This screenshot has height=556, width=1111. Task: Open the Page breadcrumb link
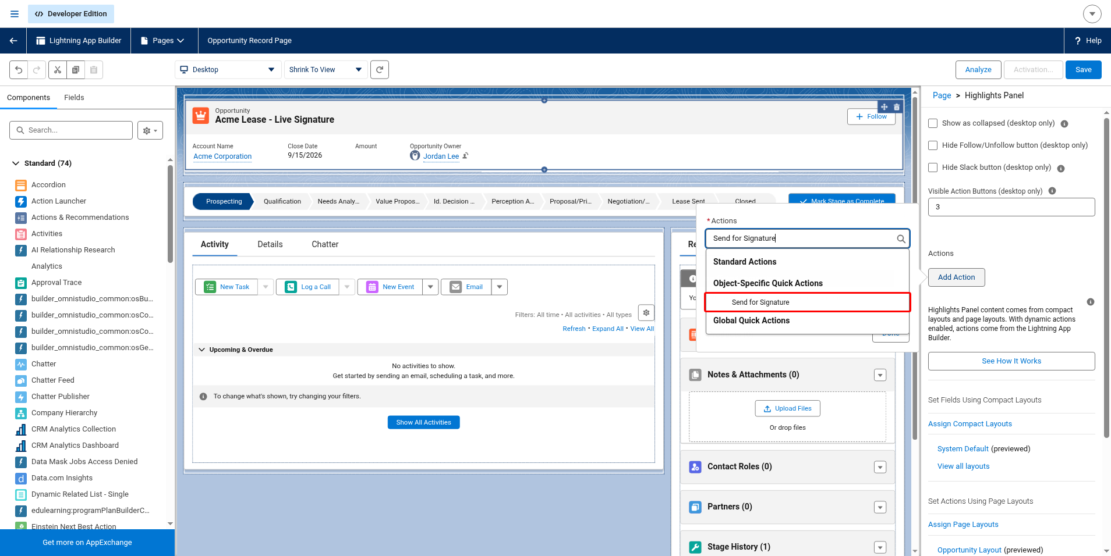click(x=942, y=95)
